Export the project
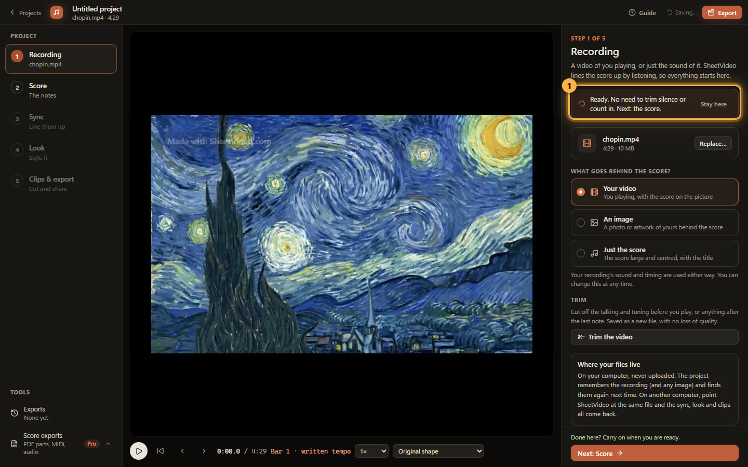 [x=722, y=12]
